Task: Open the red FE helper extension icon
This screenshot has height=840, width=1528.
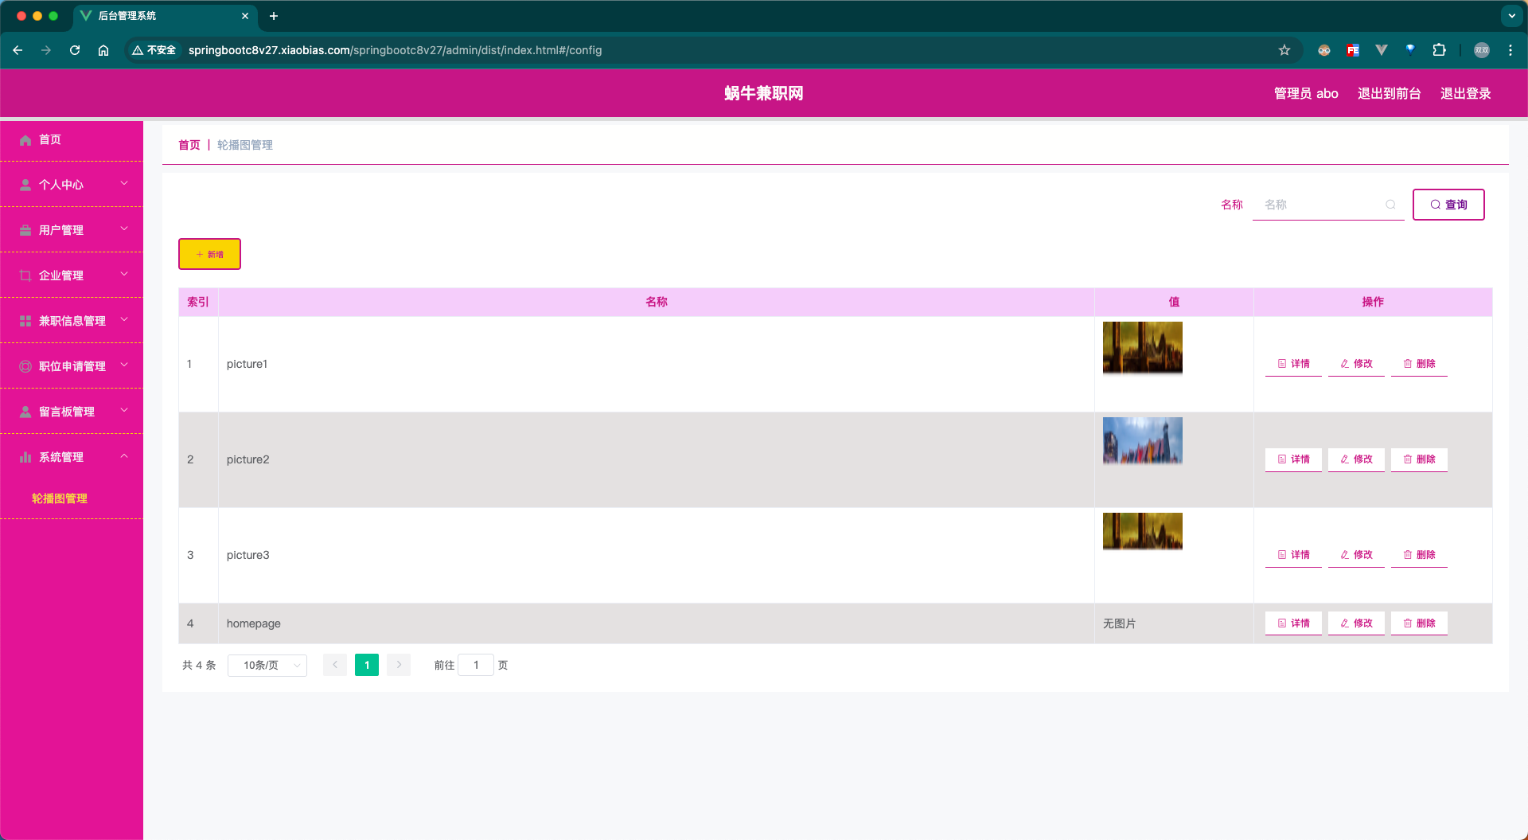Action: [1353, 50]
